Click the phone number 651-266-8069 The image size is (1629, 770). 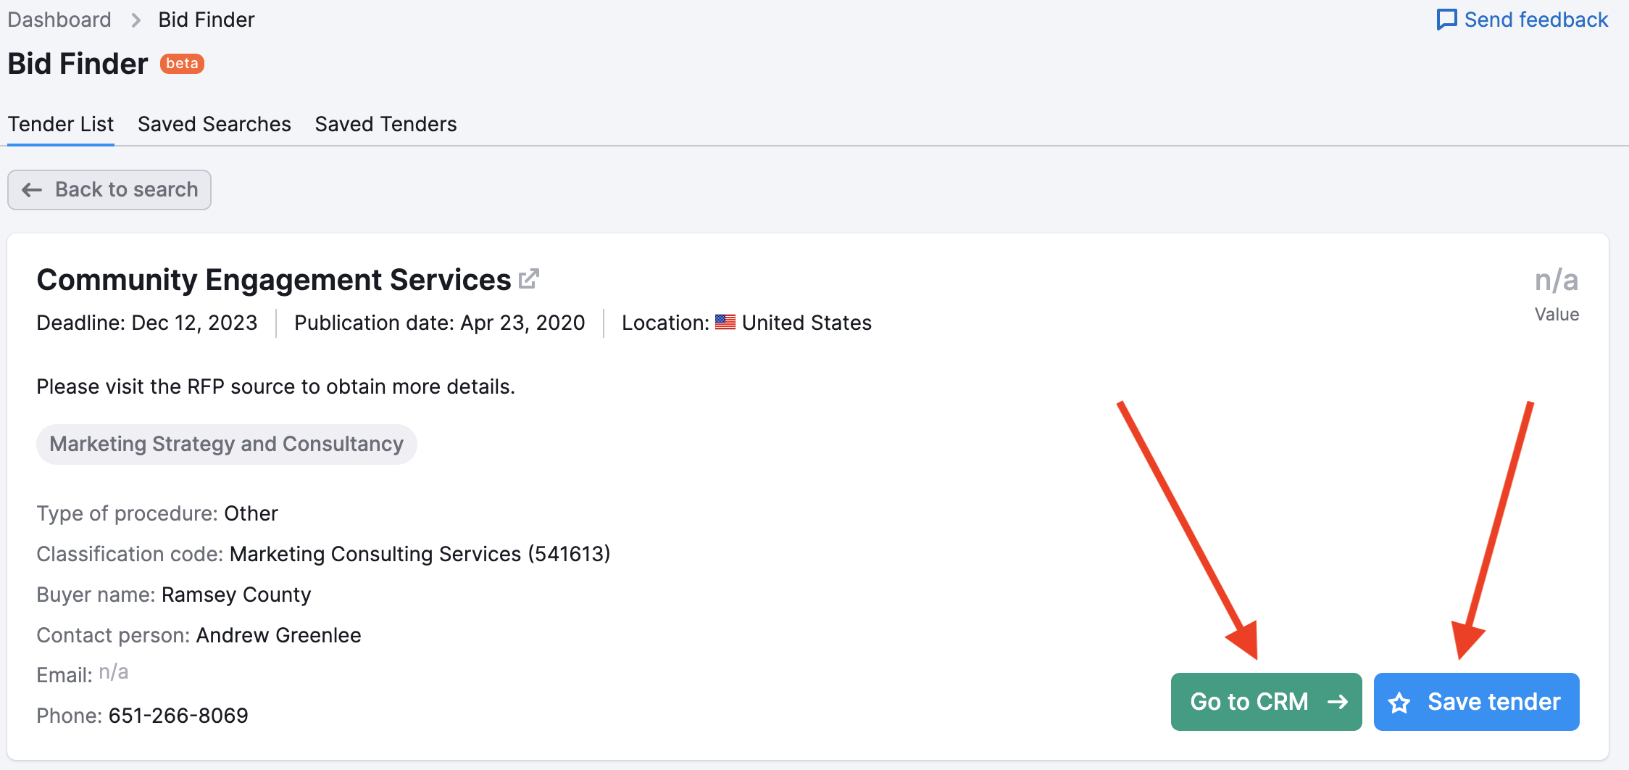pyautogui.click(x=178, y=716)
